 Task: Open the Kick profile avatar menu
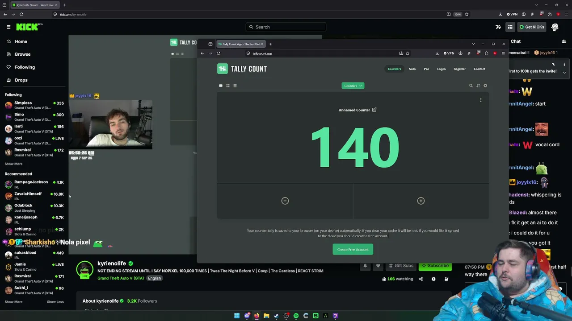(x=555, y=27)
